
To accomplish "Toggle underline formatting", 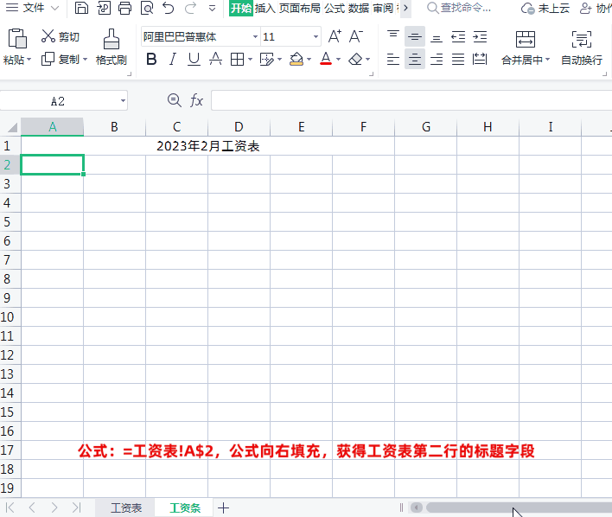I will click(194, 60).
